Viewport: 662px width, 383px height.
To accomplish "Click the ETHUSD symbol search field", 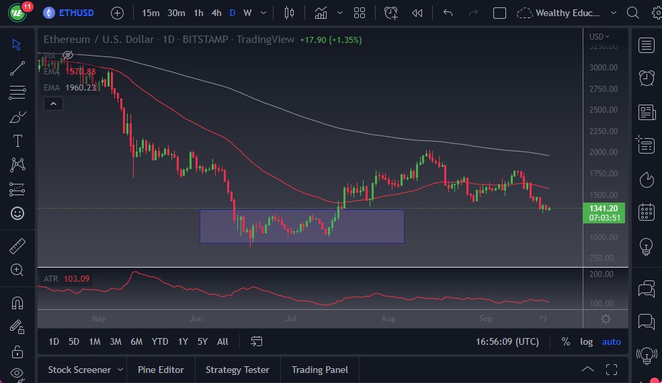I will (76, 13).
